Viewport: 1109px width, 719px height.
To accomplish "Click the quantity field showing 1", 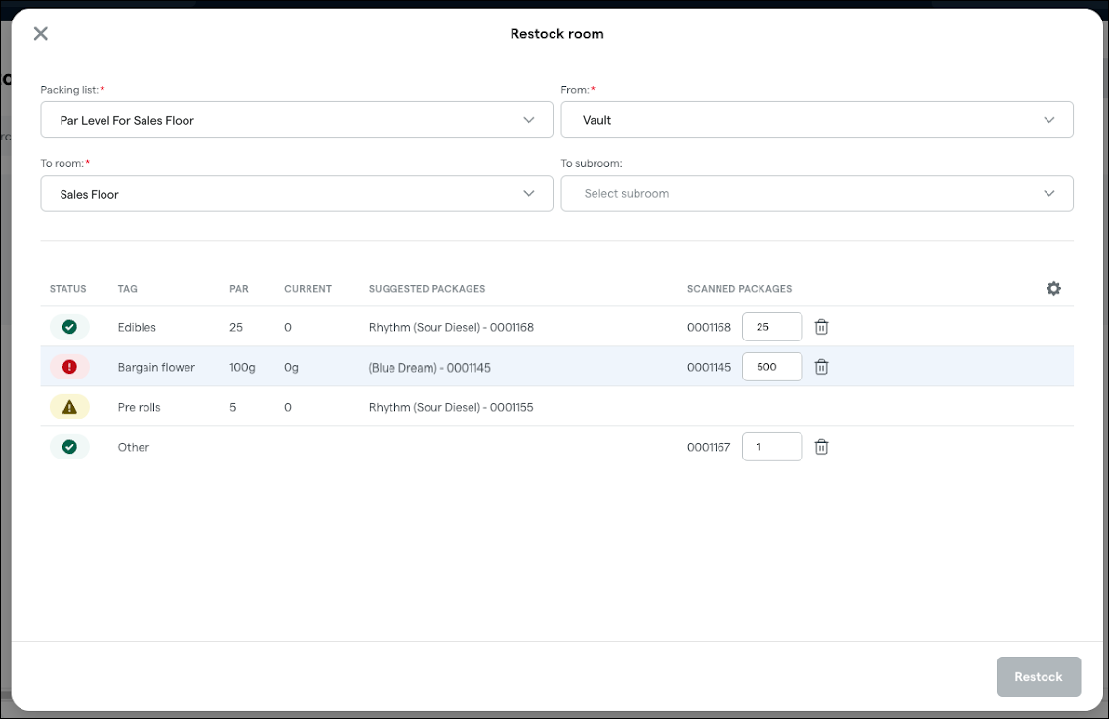I will pos(772,446).
